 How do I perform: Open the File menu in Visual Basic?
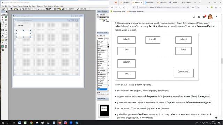coord(3,6)
